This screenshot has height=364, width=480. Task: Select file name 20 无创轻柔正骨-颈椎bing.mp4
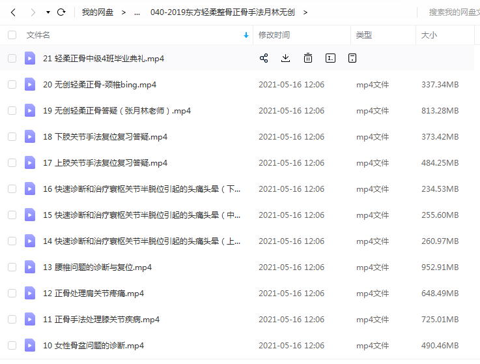click(100, 84)
